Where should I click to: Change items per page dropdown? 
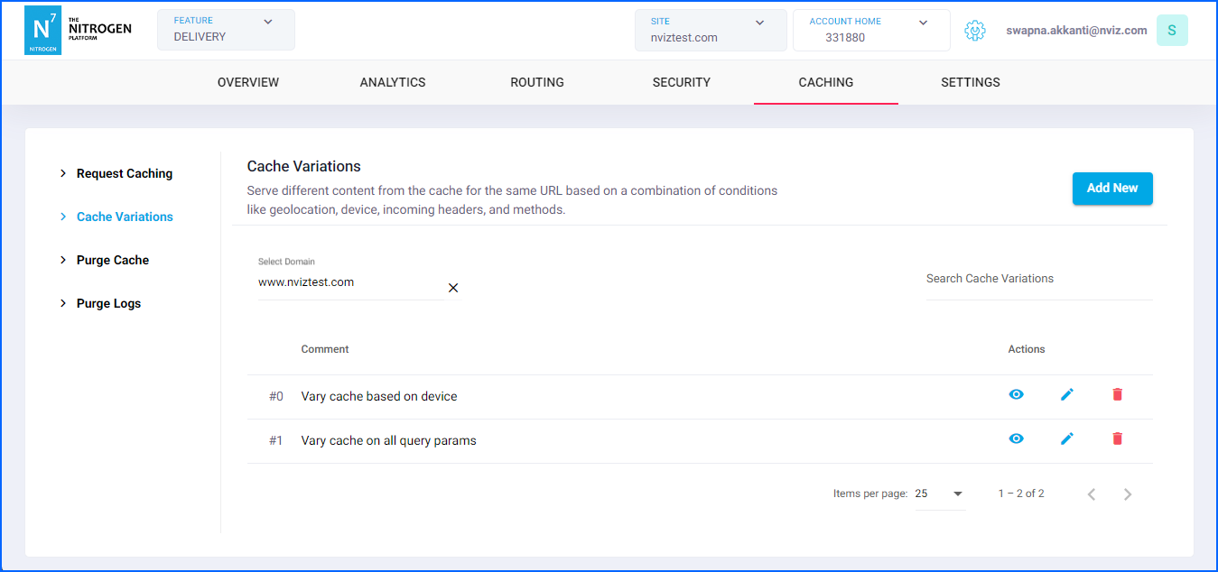(940, 494)
